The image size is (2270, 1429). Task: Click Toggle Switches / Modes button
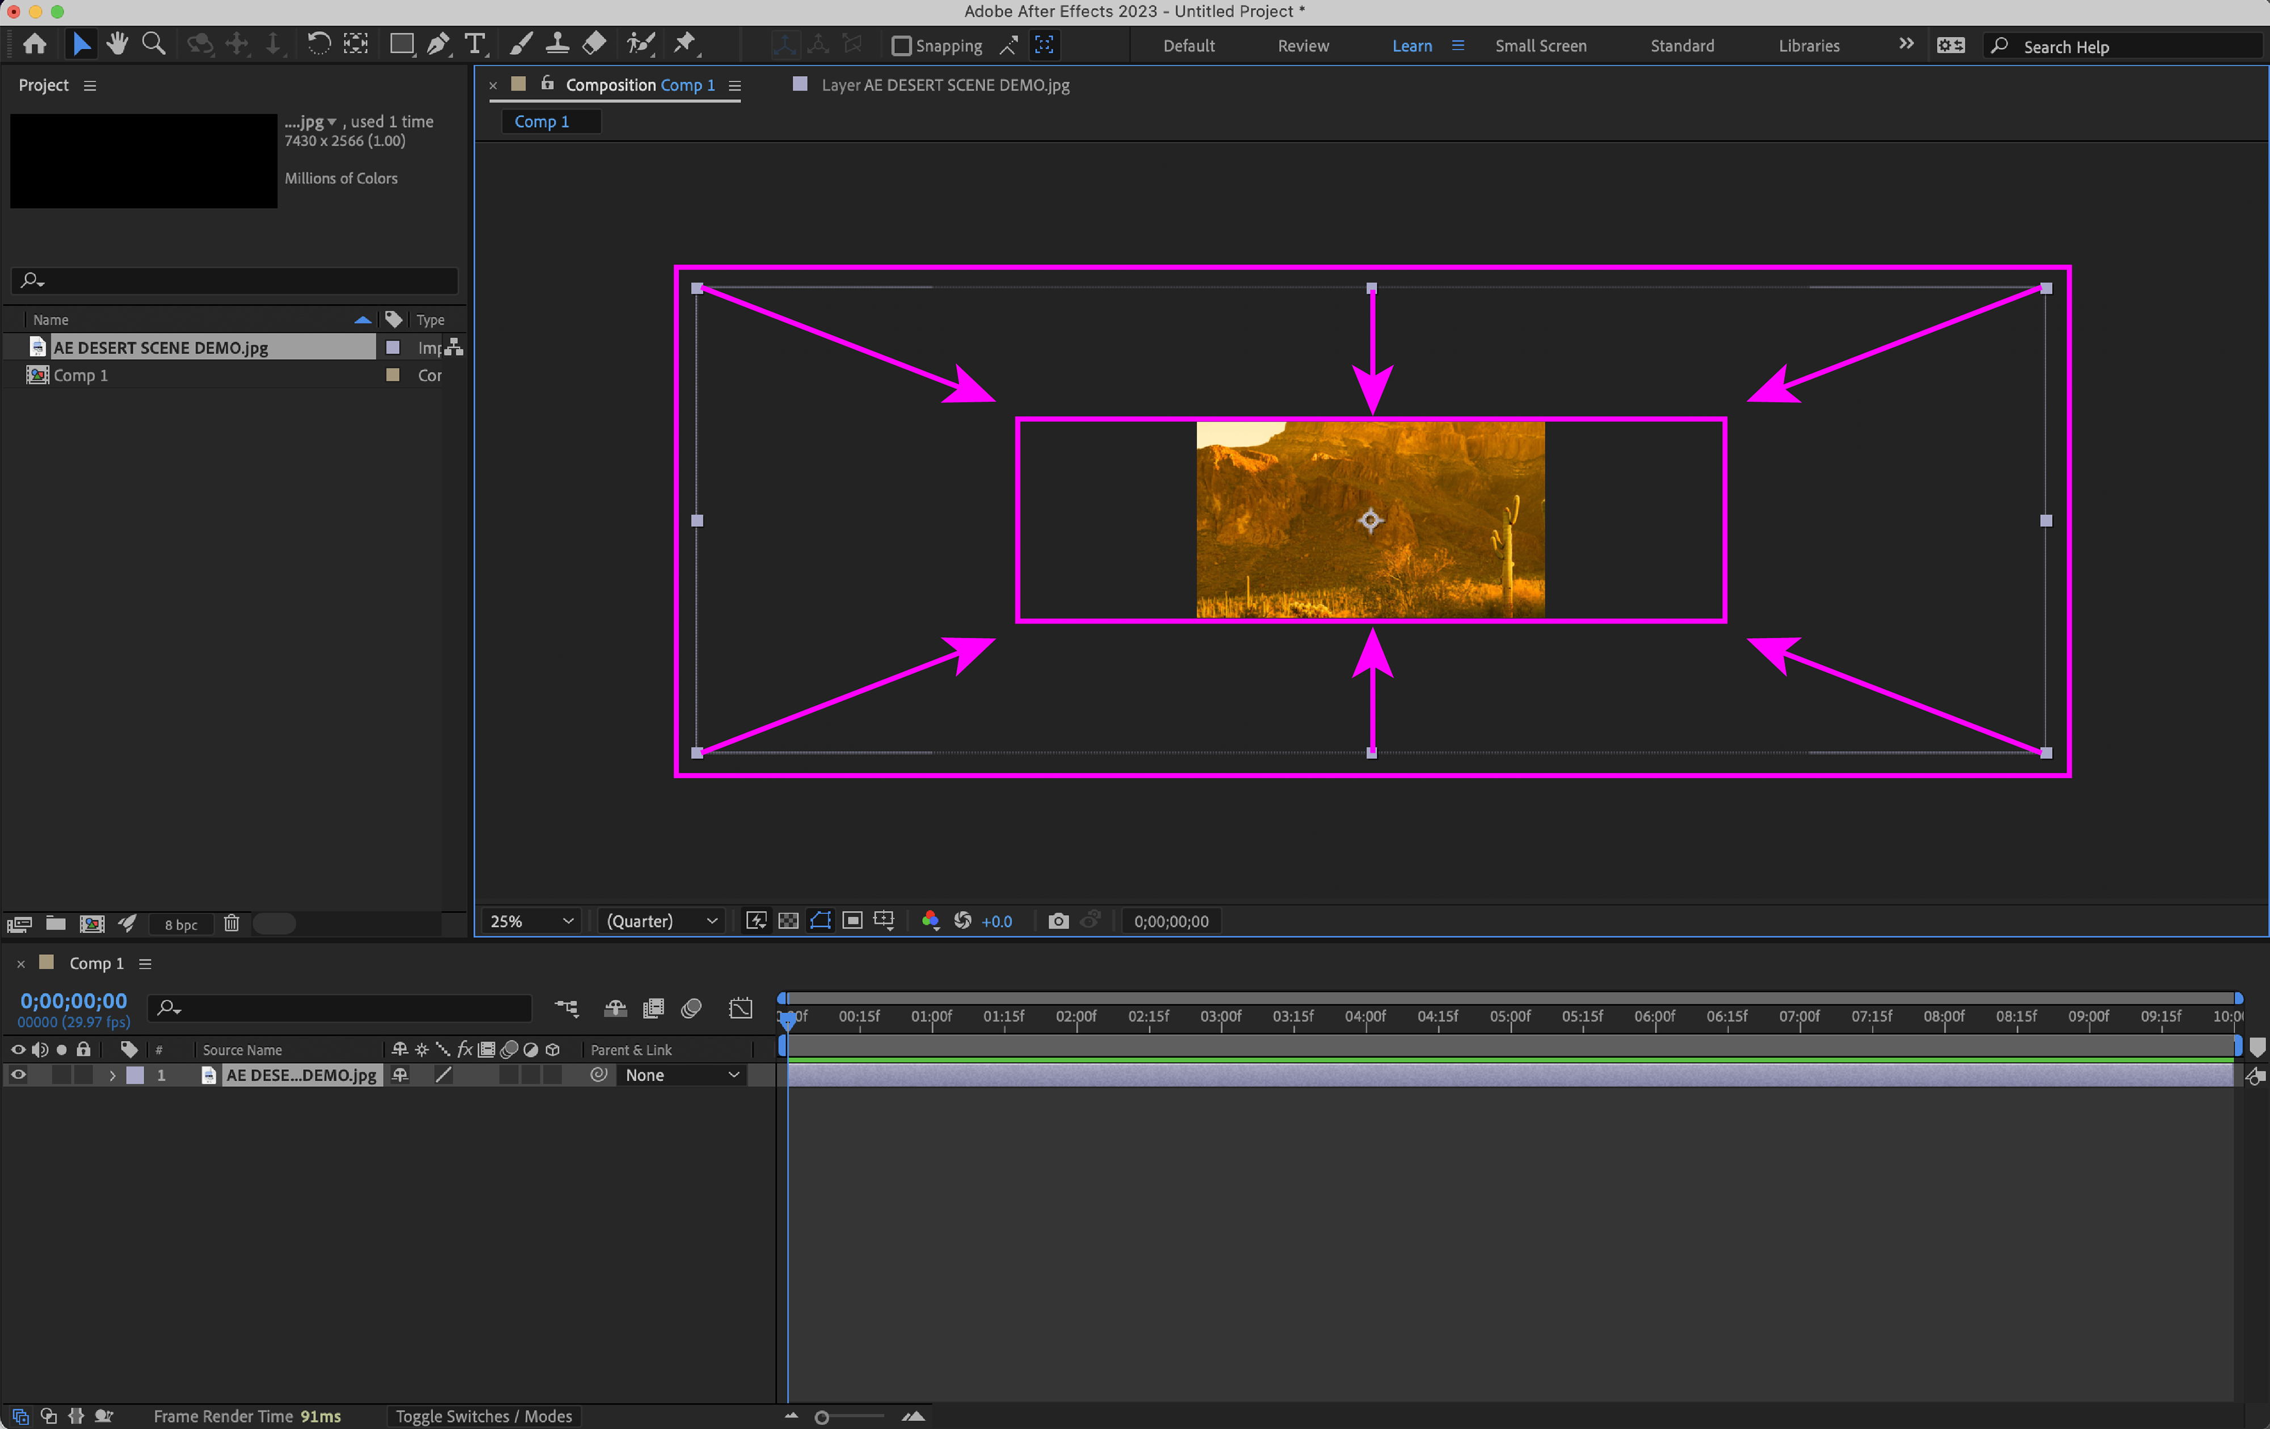point(484,1416)
